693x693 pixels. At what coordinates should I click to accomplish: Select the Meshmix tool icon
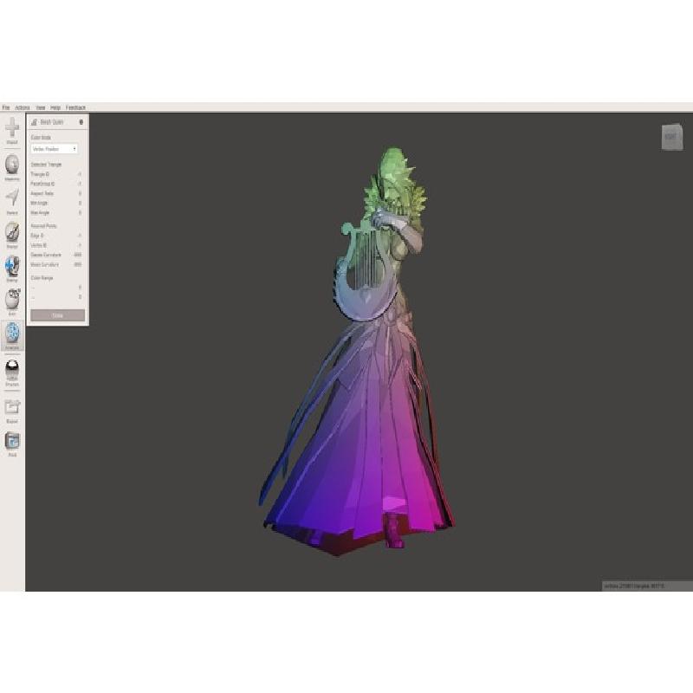click(x=12, y=165)
